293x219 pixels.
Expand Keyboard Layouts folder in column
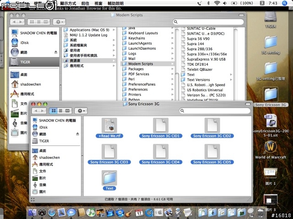coord(173,33)
